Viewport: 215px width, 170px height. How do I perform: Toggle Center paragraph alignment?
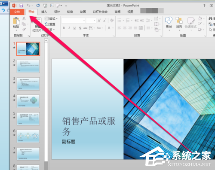click(x=125, y=28)
